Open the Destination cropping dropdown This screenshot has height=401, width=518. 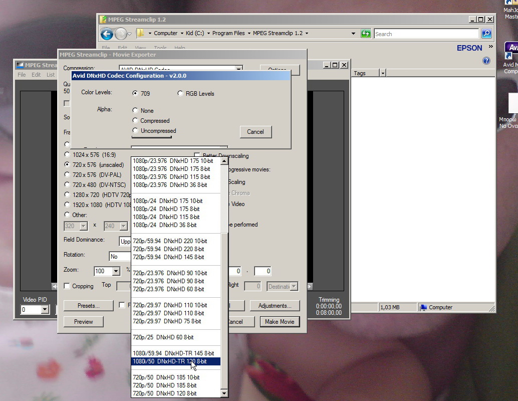294,286
